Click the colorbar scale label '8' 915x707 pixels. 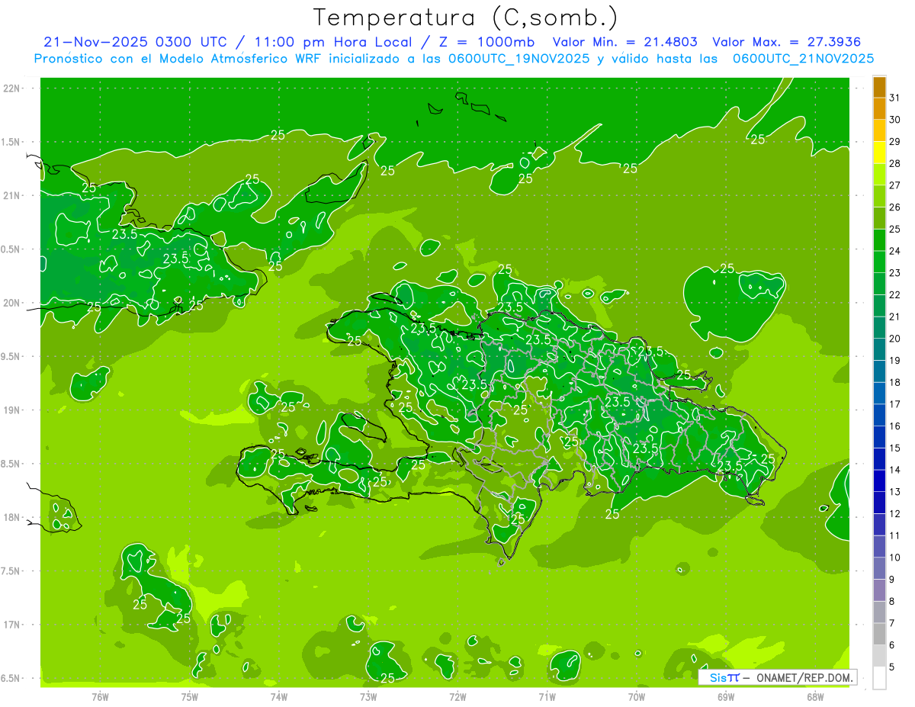coord(892,602)
